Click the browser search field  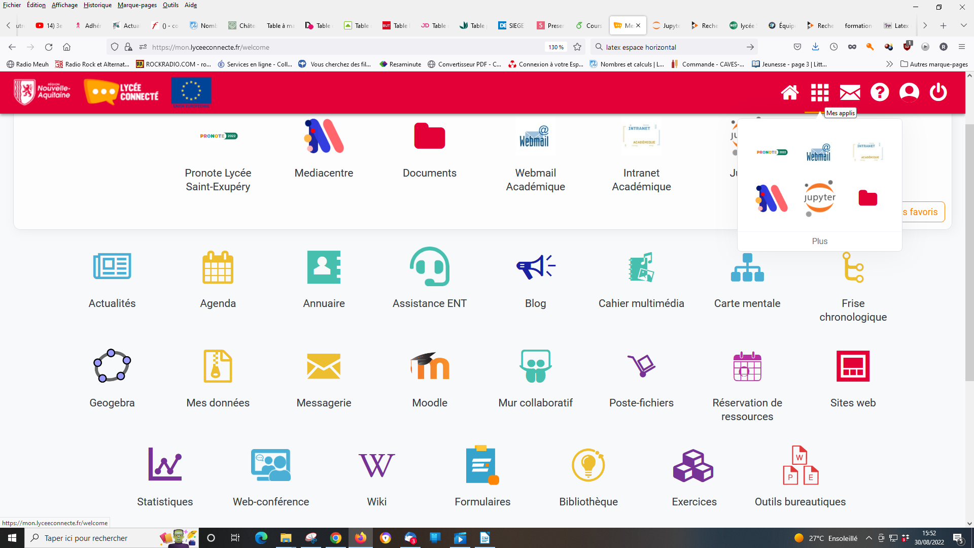(670, 47)
